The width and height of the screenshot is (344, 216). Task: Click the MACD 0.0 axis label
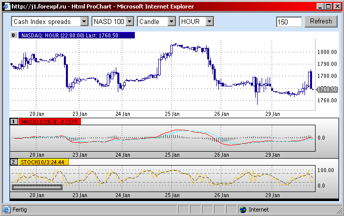click(321, 138)
